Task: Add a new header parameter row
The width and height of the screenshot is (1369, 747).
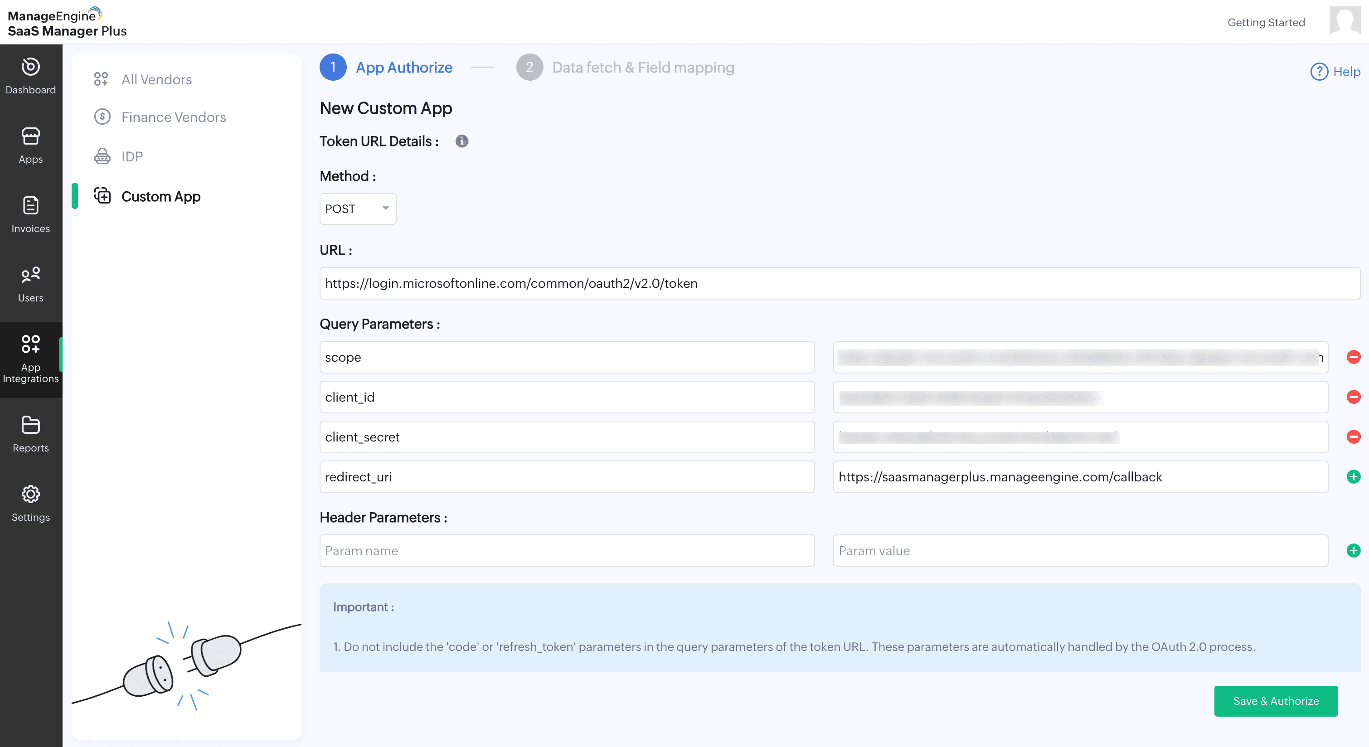Action: [1353, 550]
